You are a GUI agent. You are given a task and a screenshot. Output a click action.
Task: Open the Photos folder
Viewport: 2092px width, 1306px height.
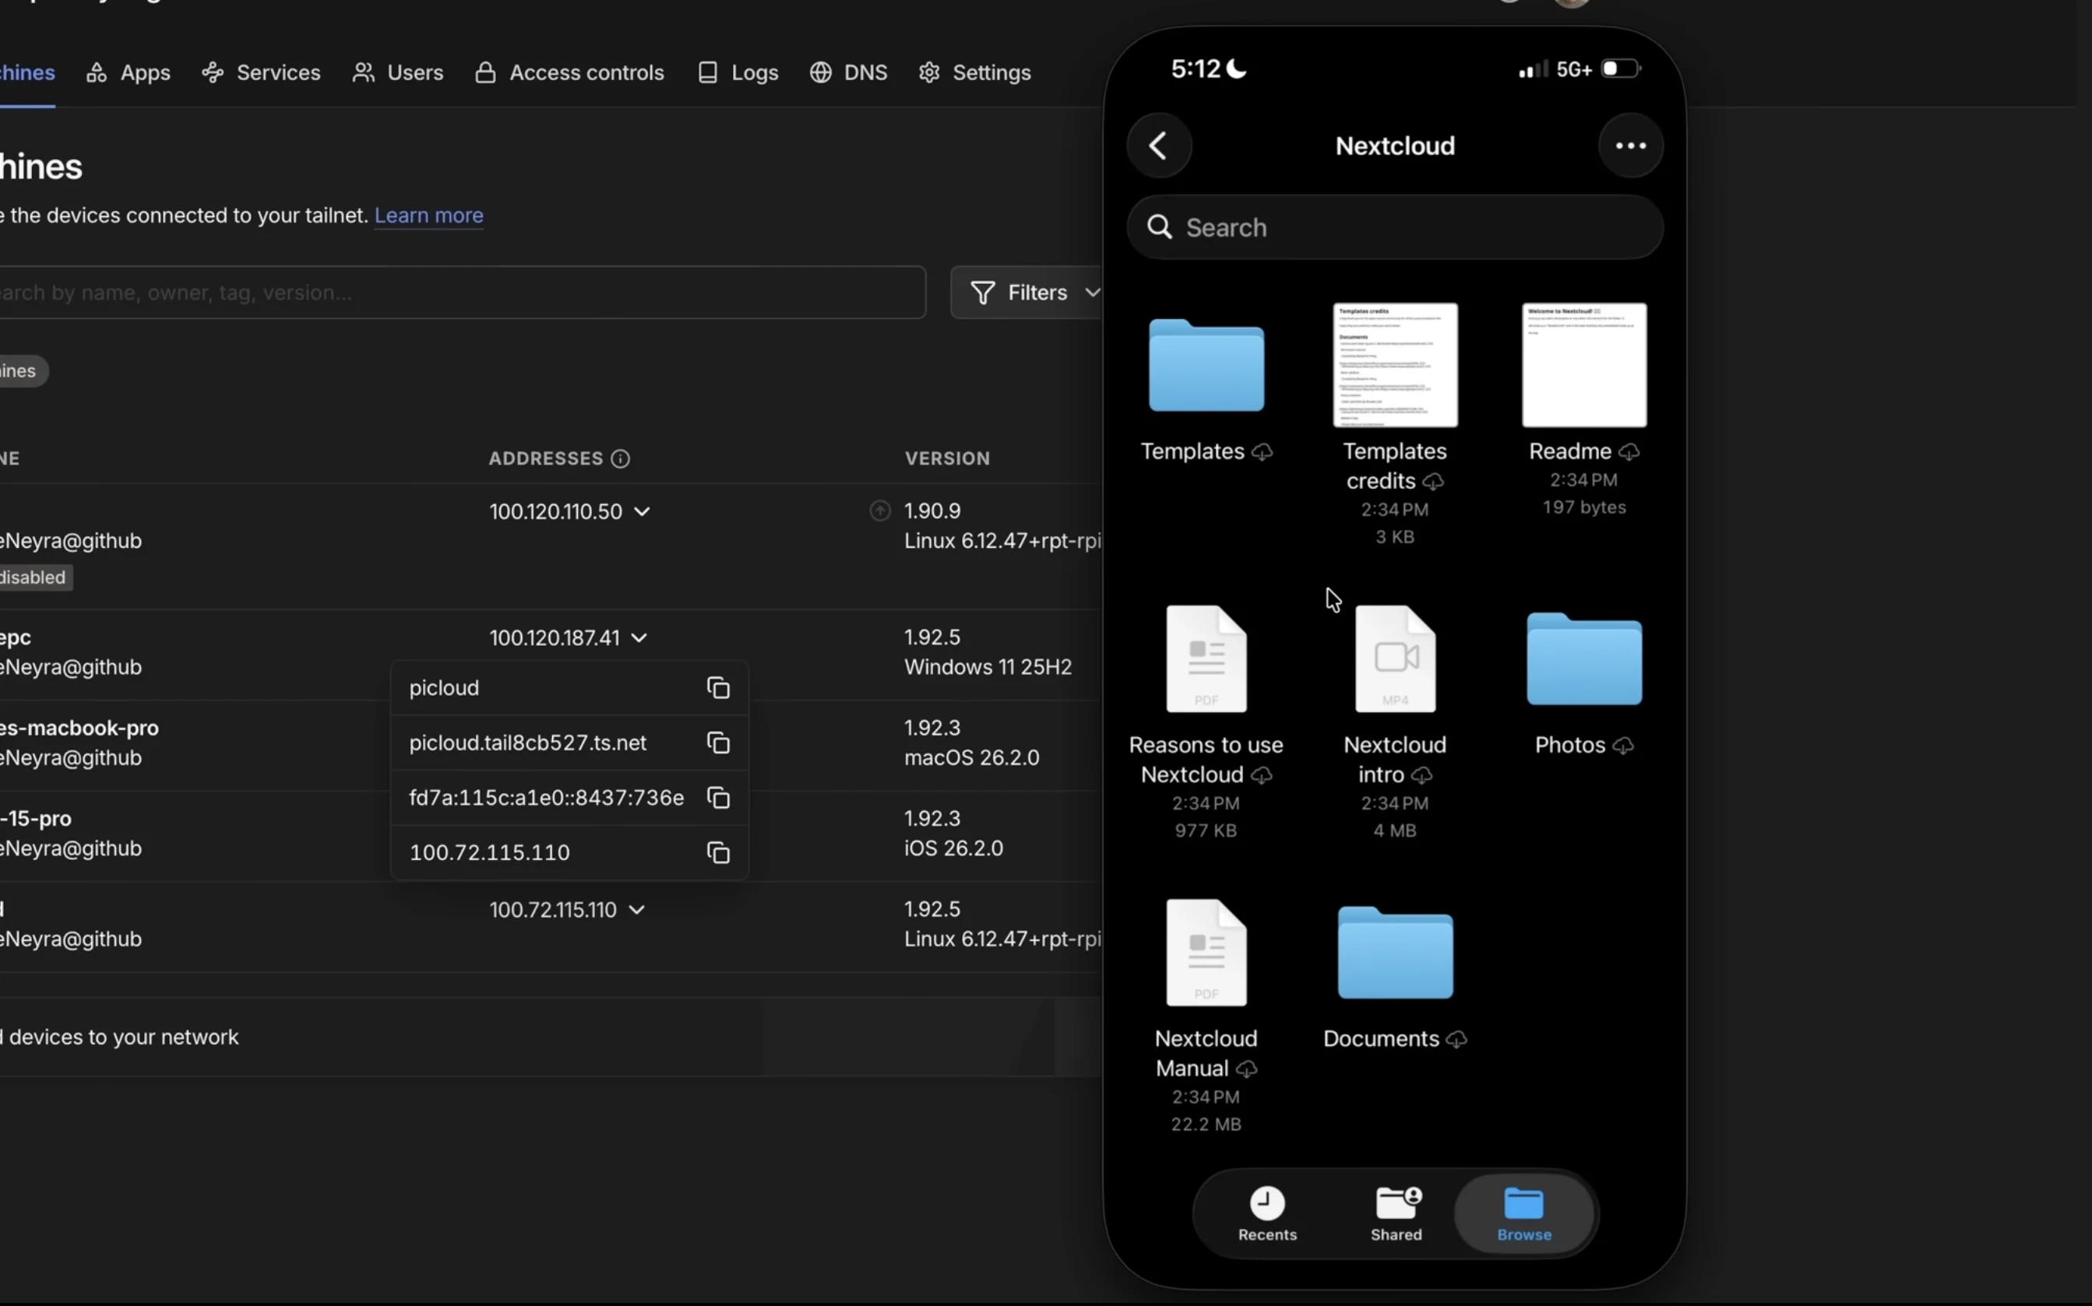click(x=1584, y=659)
